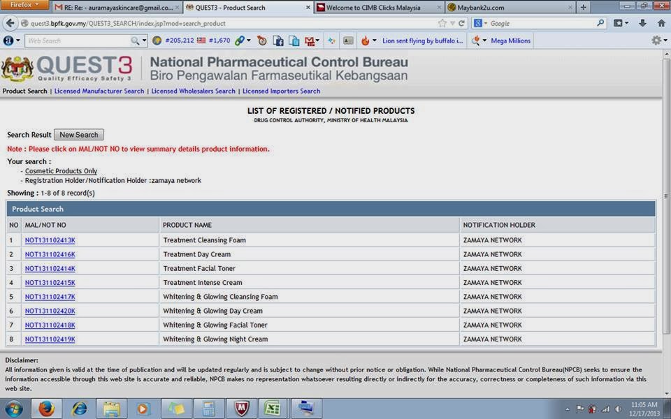Open Windows Media Player from taskbar
The width and height of the screenshot is (671, 419).
point(144,409)
